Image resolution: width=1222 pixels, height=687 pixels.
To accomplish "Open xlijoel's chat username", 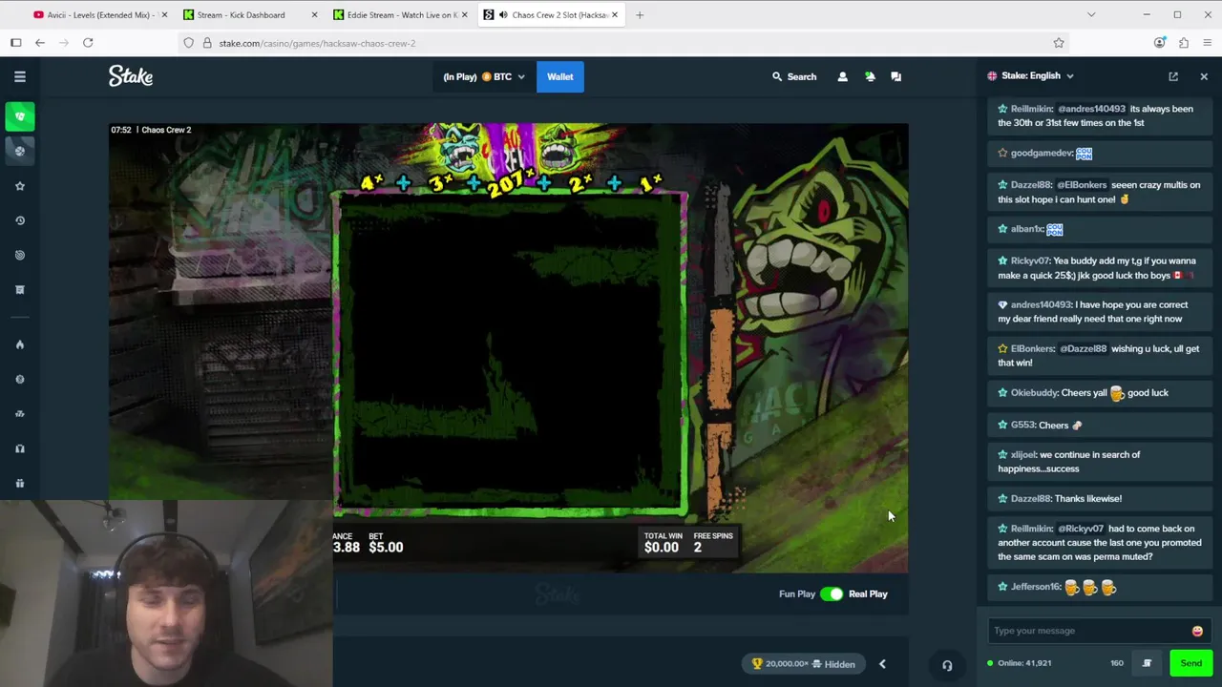I will 1023,455.
